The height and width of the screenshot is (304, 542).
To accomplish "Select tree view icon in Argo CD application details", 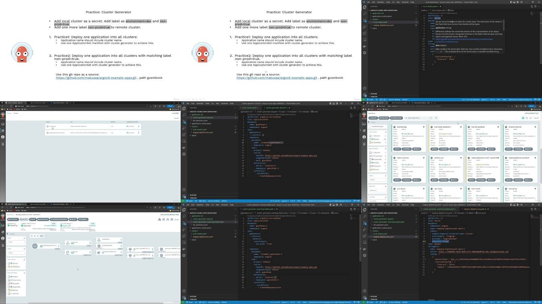I will (x=160, y=219).
